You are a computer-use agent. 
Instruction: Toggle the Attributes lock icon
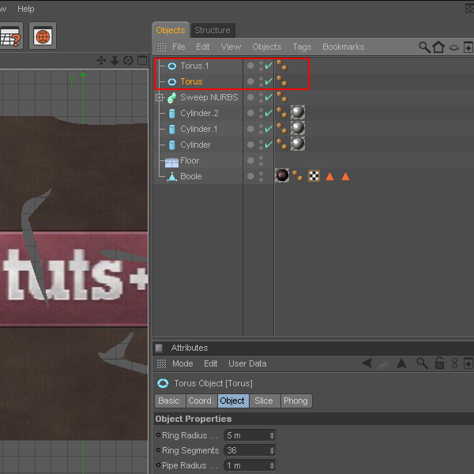439,363
